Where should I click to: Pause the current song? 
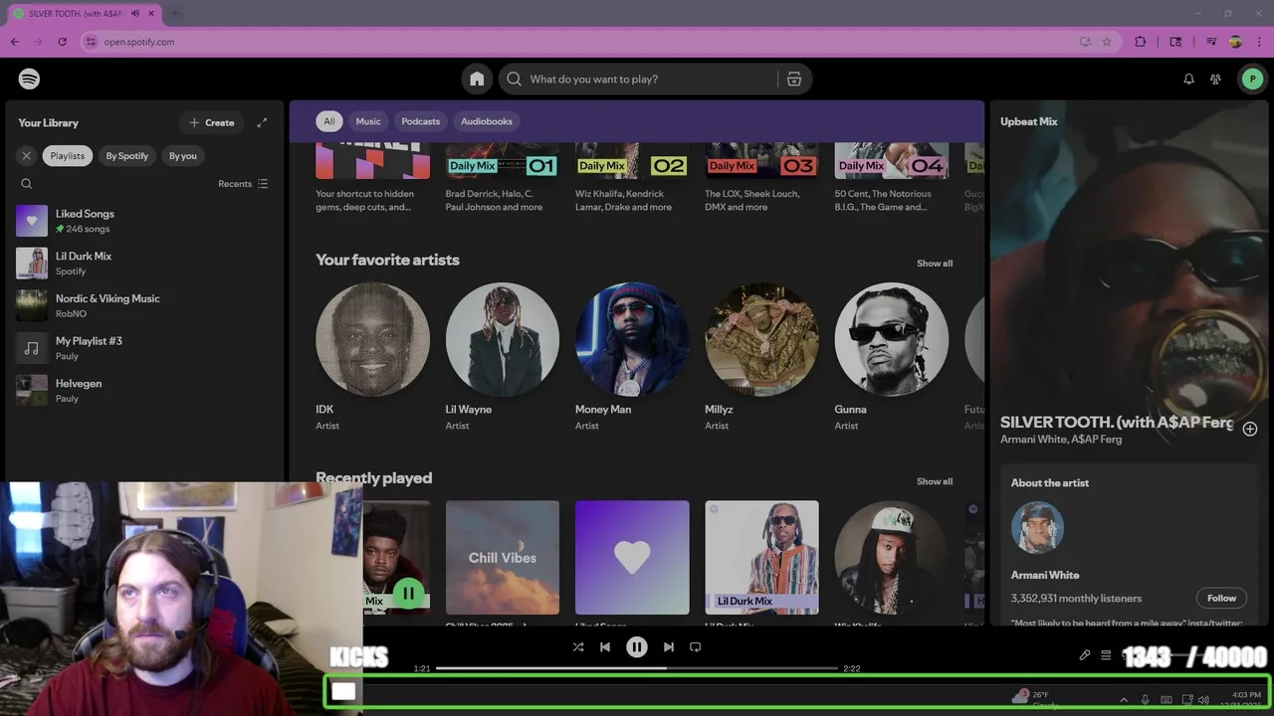[x=637, y=646]
